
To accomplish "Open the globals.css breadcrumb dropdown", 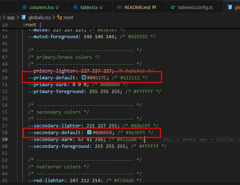I will (x=40, y=17).
